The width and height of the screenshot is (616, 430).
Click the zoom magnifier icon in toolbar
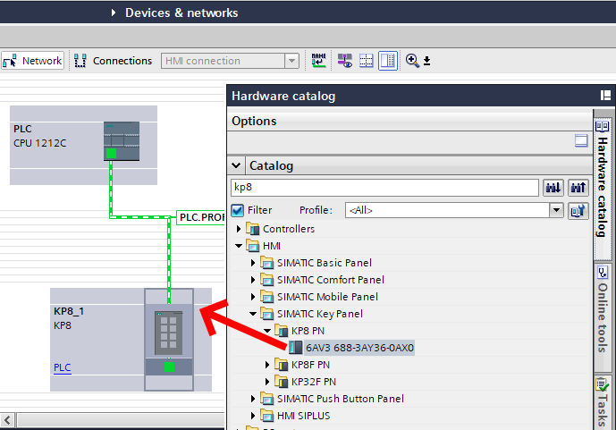pos(412,61)
